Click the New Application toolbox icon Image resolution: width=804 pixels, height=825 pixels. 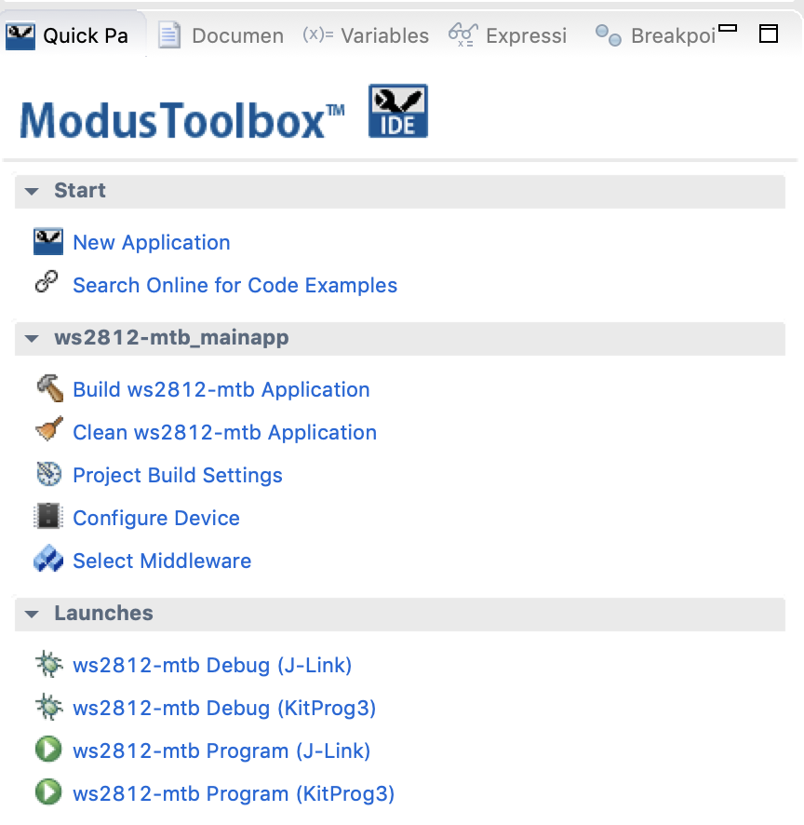[x=48, y=241]
